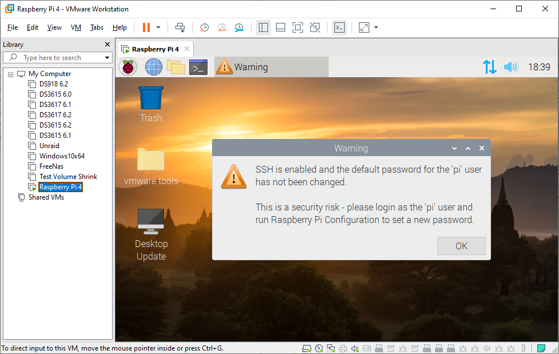The height and width of the screenshot is (354, 559).
Task: Launch the web browser globe icon
Action: coord(154,67)
